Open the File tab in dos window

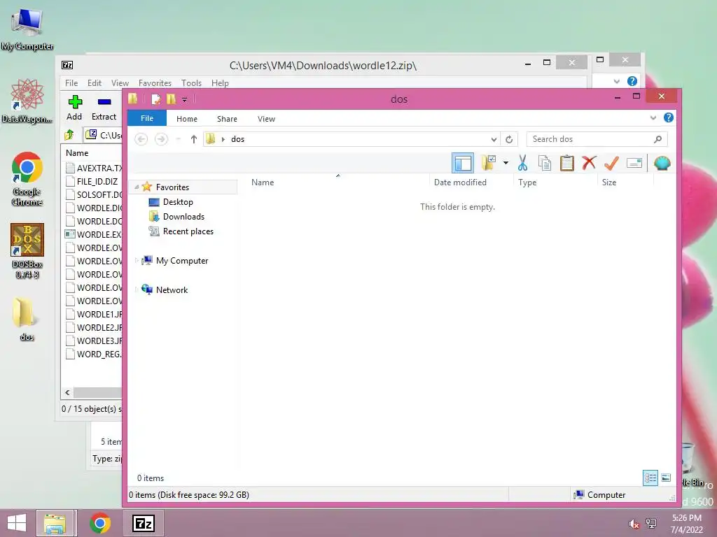(x=147, y=118)
